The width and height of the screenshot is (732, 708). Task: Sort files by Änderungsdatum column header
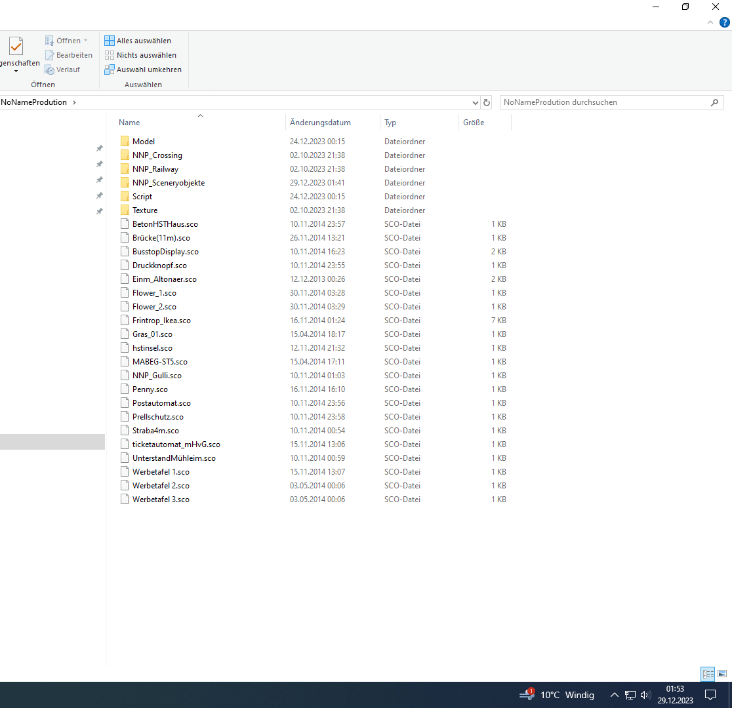[320, 123]
